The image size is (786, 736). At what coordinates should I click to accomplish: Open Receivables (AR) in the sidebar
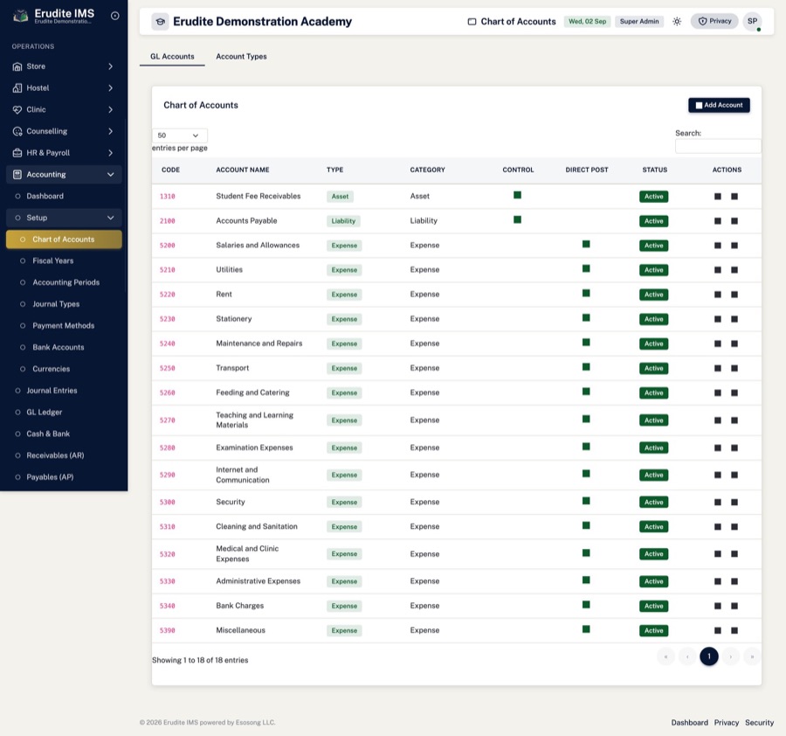tap(55, 455)
